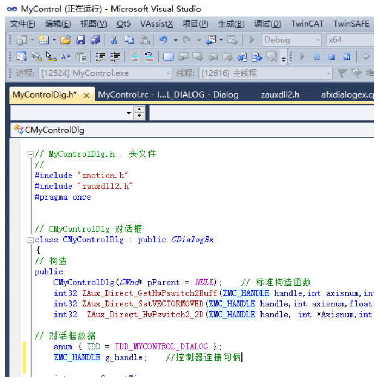Click the stepper up arrow beside scope combo

[139, 110]
